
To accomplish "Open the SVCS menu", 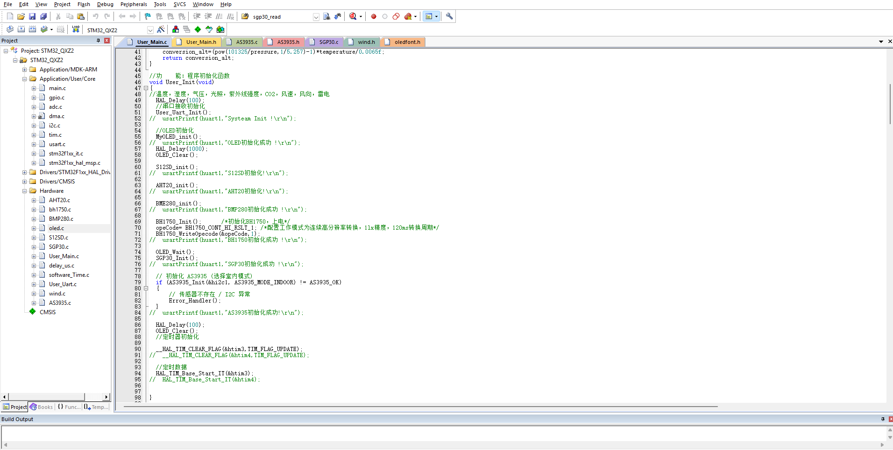I will [180, 4].
